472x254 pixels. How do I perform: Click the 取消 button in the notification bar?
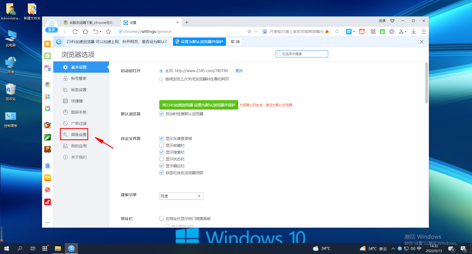(235, 42)
